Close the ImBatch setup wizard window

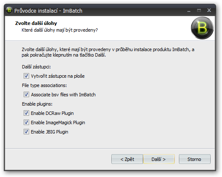209,10
